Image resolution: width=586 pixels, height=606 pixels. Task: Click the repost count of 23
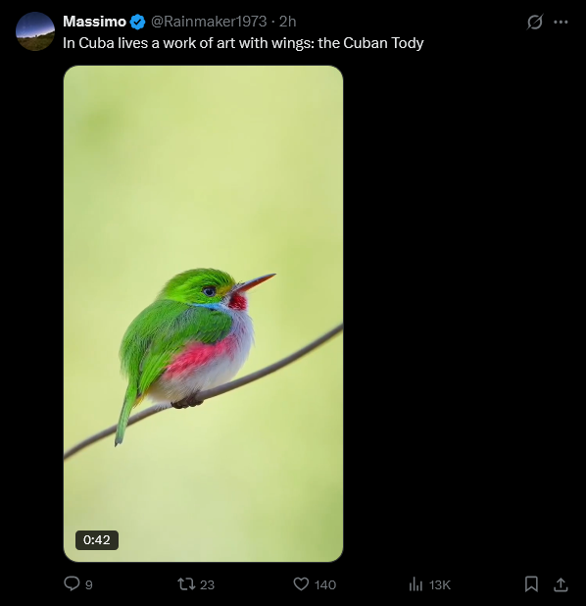(207, 585)
